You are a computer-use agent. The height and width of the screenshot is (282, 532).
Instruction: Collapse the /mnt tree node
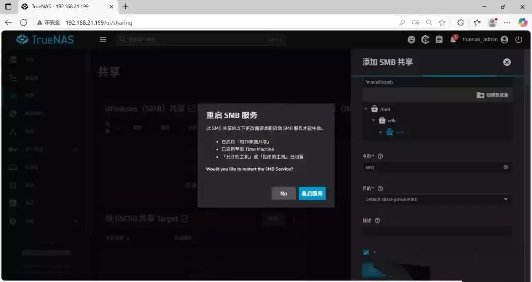(x=366, y=109)
